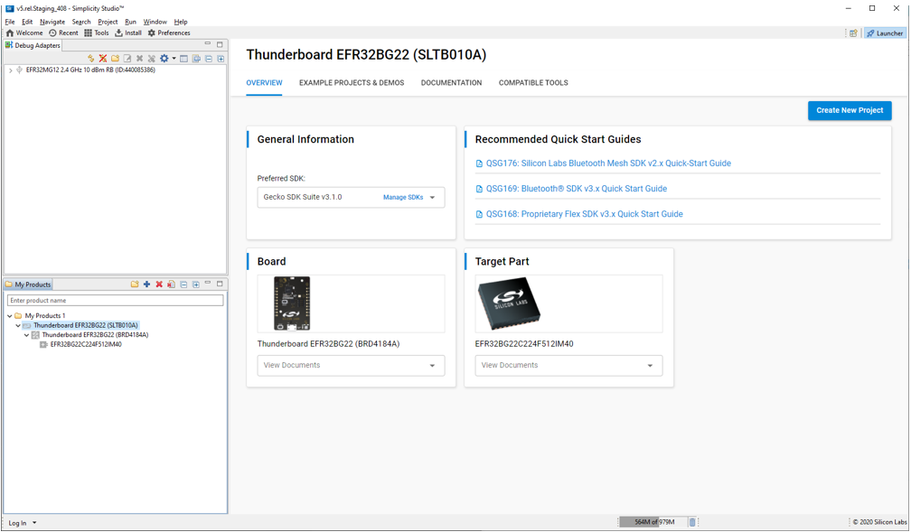Open the Tools toolbar button
Viewport: 911px width, 532px height.
point(97,33)
